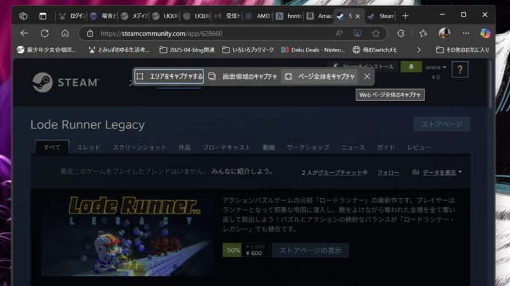Screen dimensions: 510x286
Task: Switch to the honto browser tab
Action: coord(289,16)
